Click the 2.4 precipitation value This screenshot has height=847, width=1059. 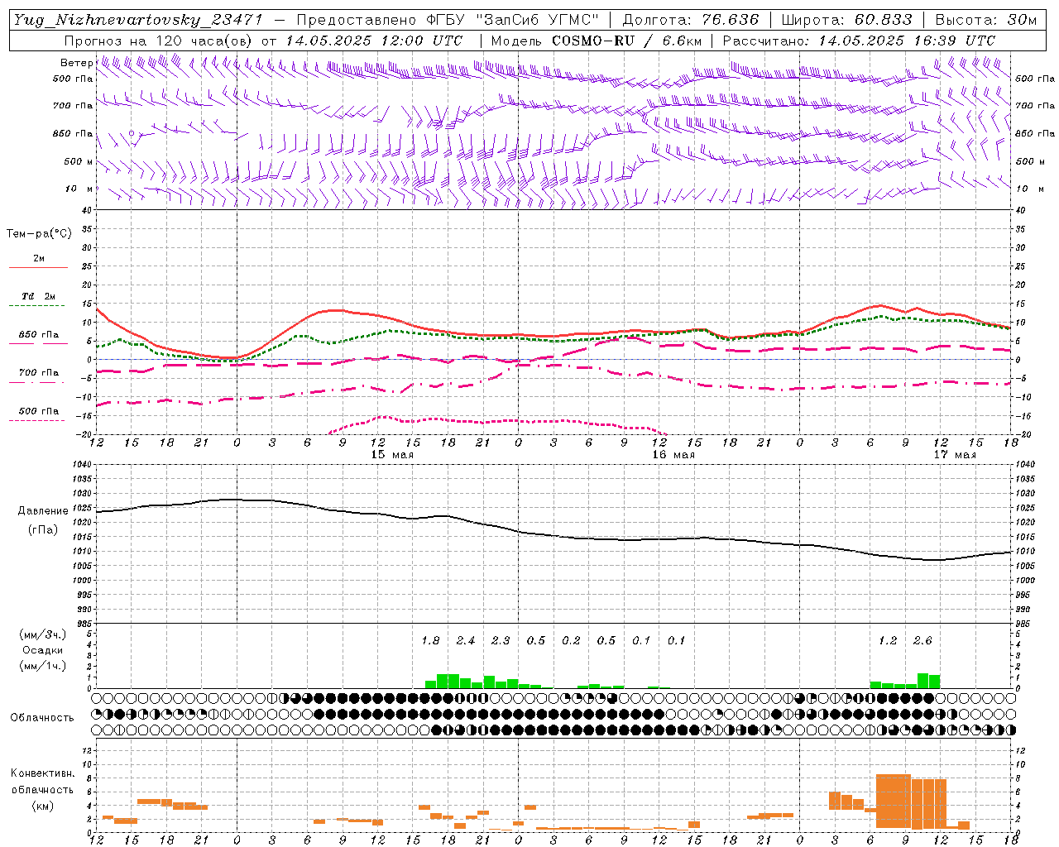tap(466, 641)
